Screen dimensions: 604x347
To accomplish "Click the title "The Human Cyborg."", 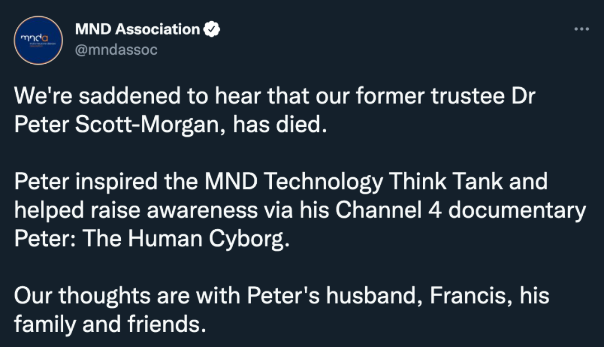I will pos(186,239).
